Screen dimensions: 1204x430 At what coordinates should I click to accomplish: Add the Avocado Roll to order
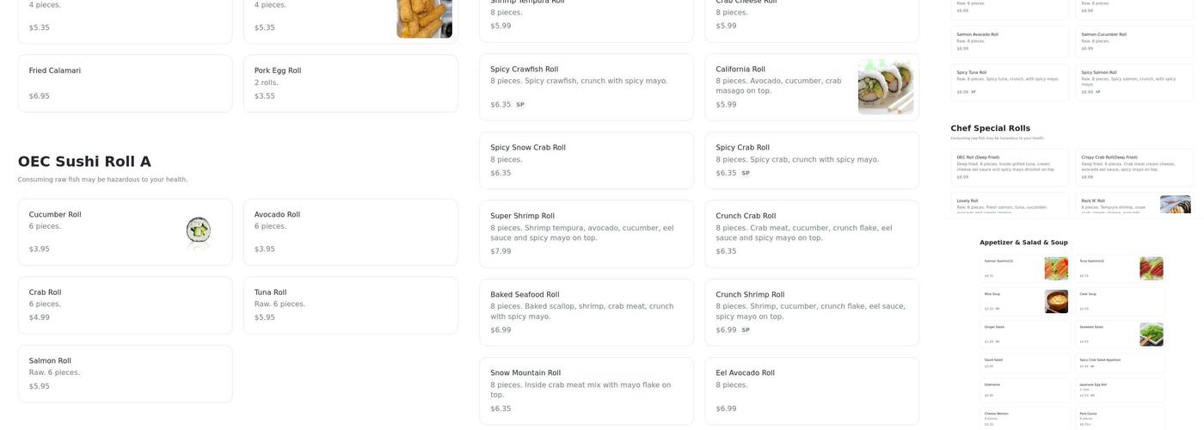[350, 232]
